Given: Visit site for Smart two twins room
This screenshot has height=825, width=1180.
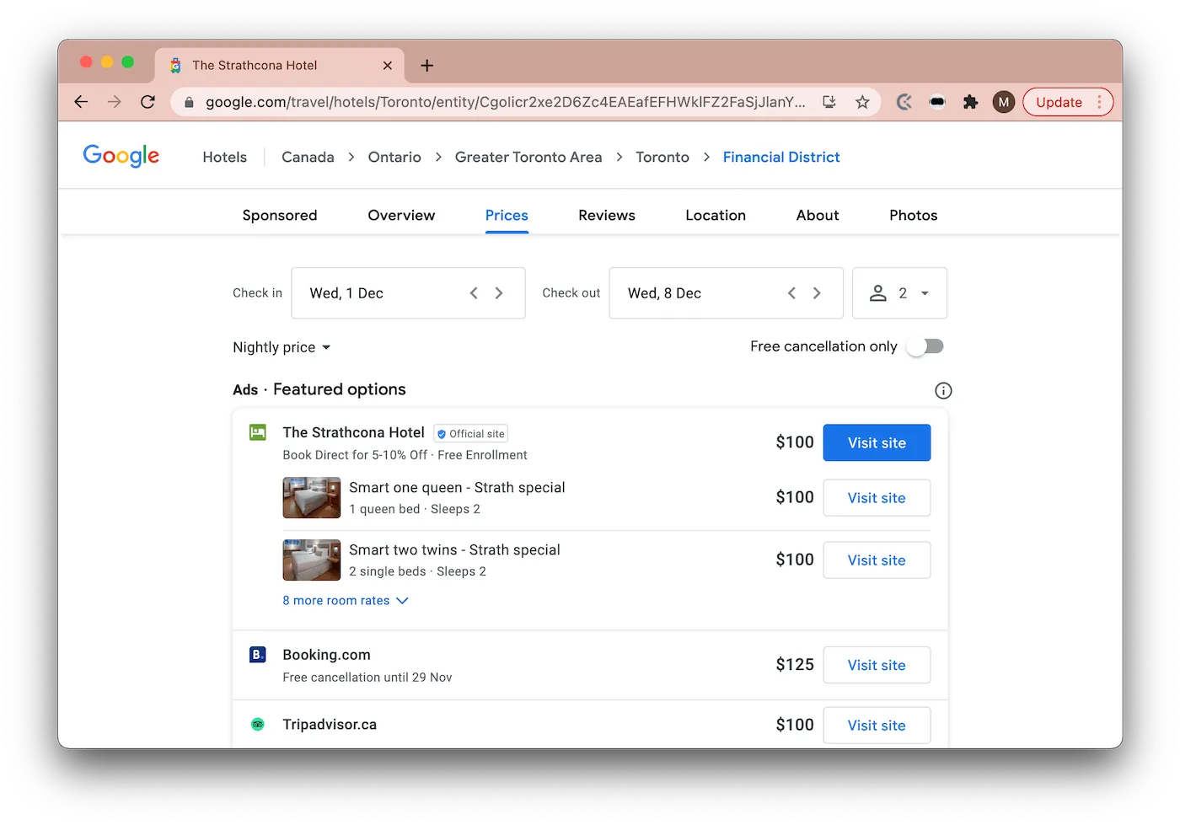Looking at the screenshot, I should tap(877, 560).
